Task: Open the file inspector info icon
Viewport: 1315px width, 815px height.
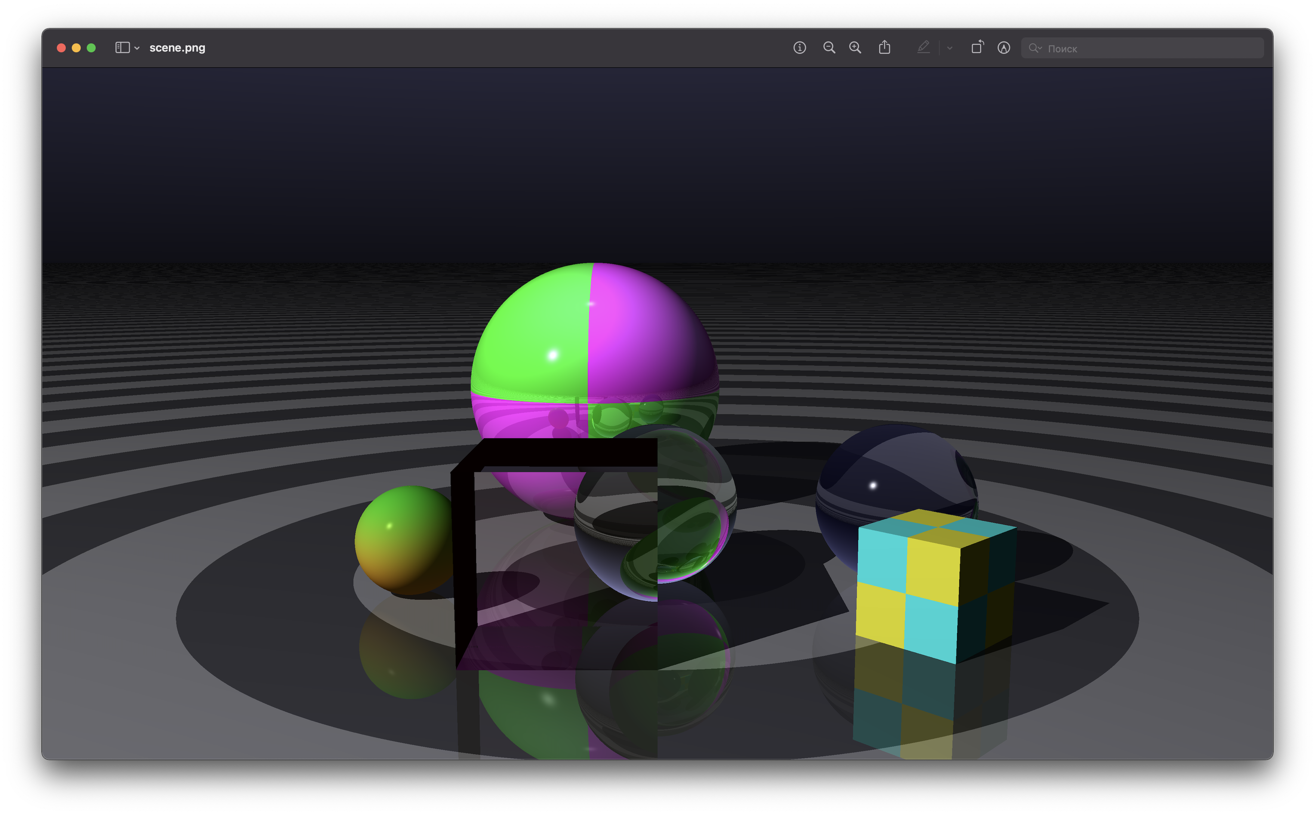Action: click(799, 48)
